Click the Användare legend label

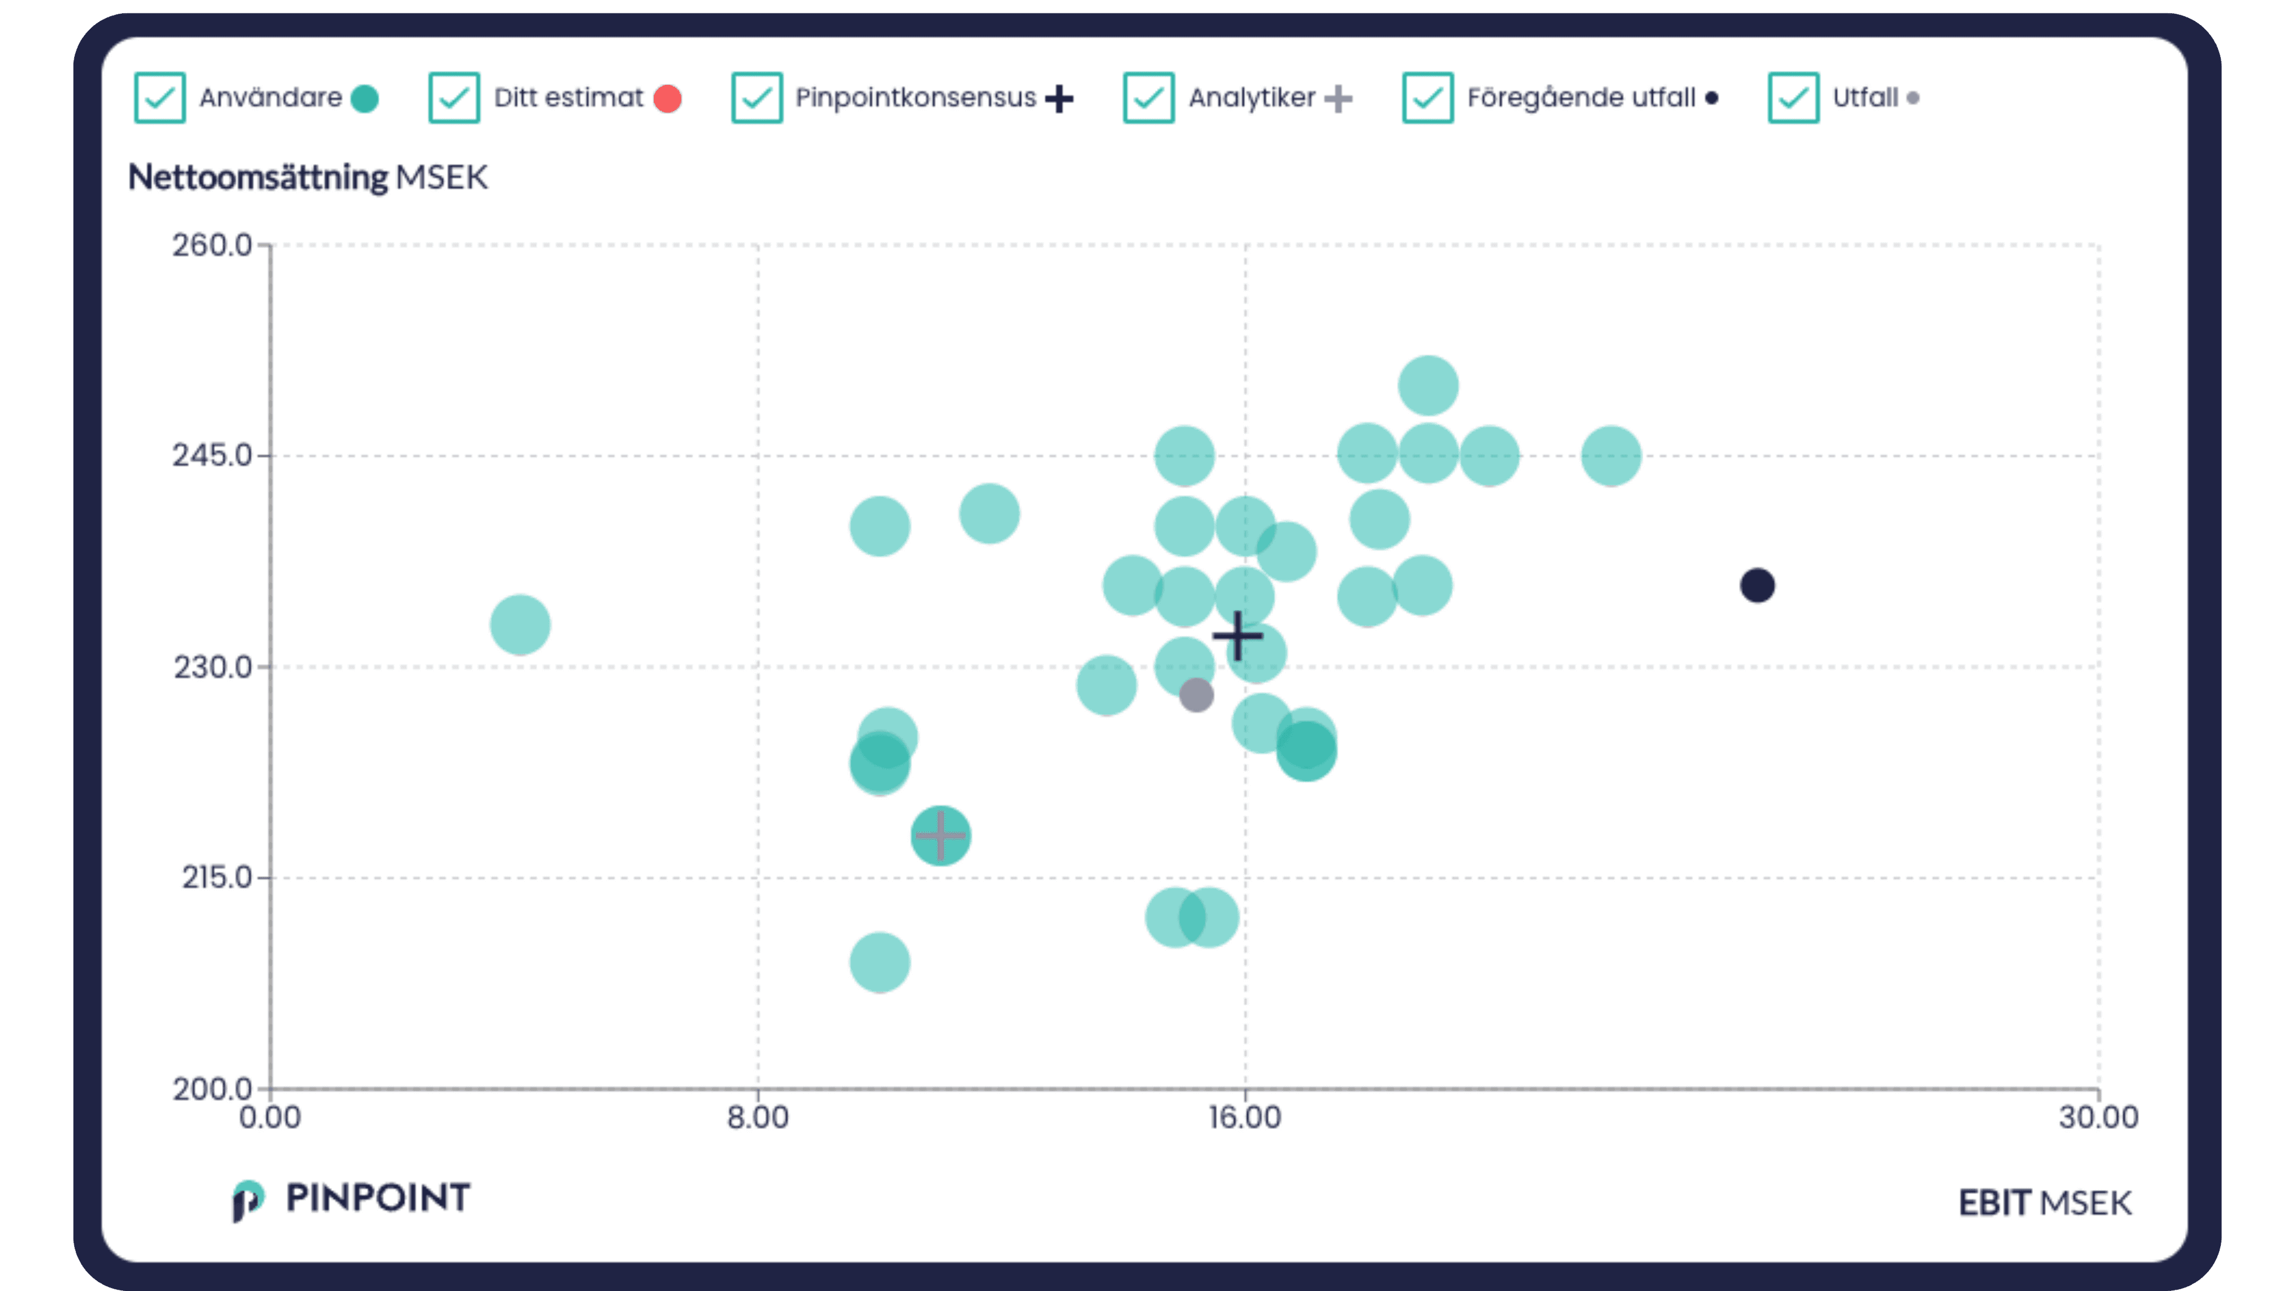270,97
